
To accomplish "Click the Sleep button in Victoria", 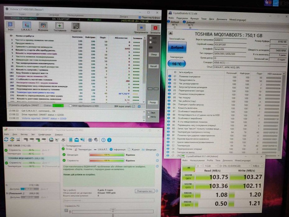I will [x=154, y=55].
